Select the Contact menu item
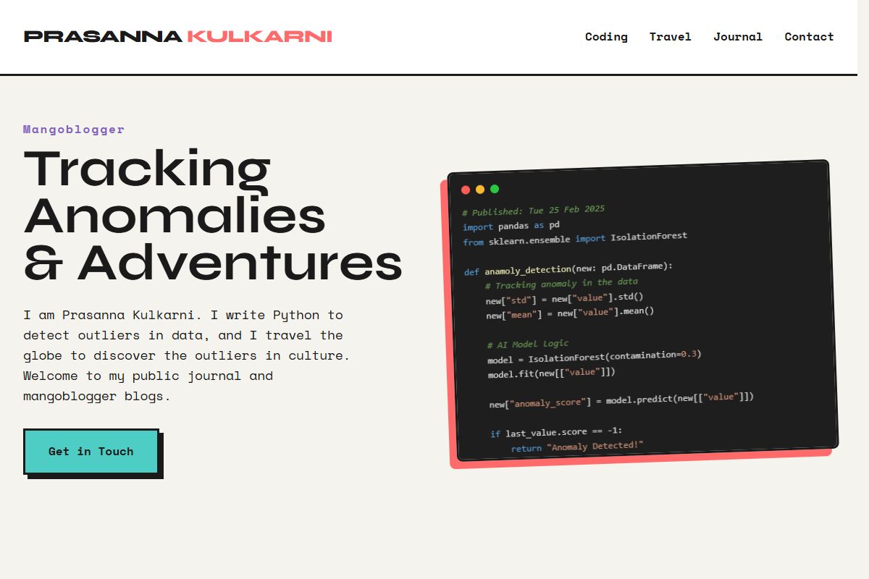 [809, 37]
